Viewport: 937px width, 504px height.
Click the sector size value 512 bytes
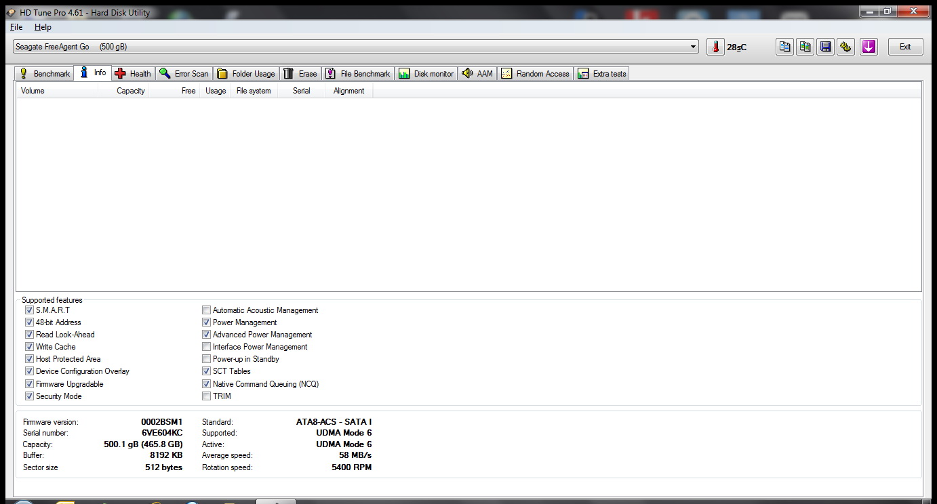[x=164, y=467]
